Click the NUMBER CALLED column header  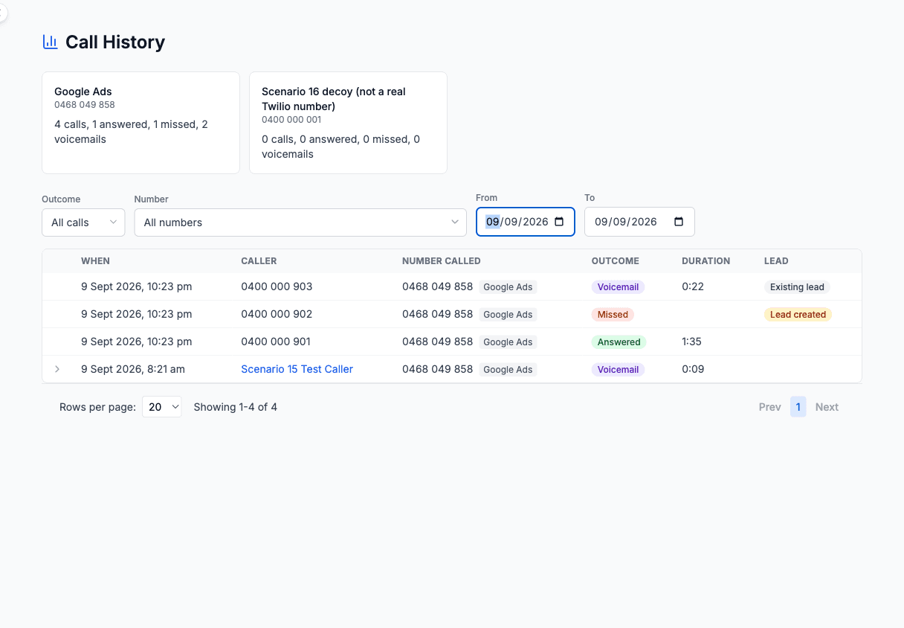click(442, 261)
